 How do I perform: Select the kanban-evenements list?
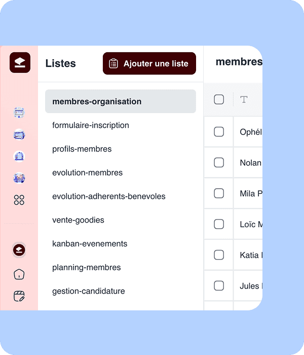(x=90, y=244)
